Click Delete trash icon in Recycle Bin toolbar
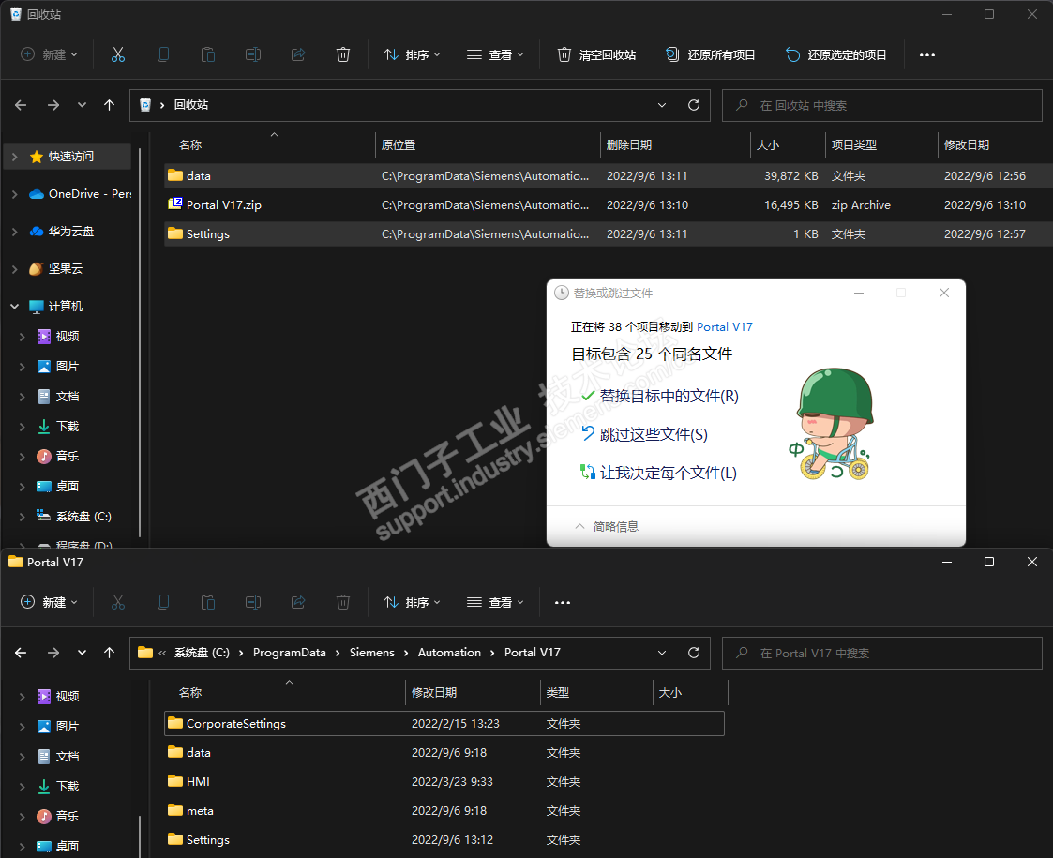The width and height of the screenshot is (1053, 858). pos(343,55)
